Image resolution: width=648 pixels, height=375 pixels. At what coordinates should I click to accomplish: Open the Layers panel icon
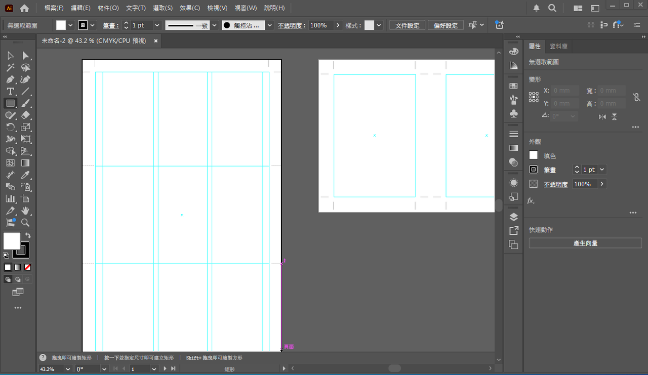513,217
